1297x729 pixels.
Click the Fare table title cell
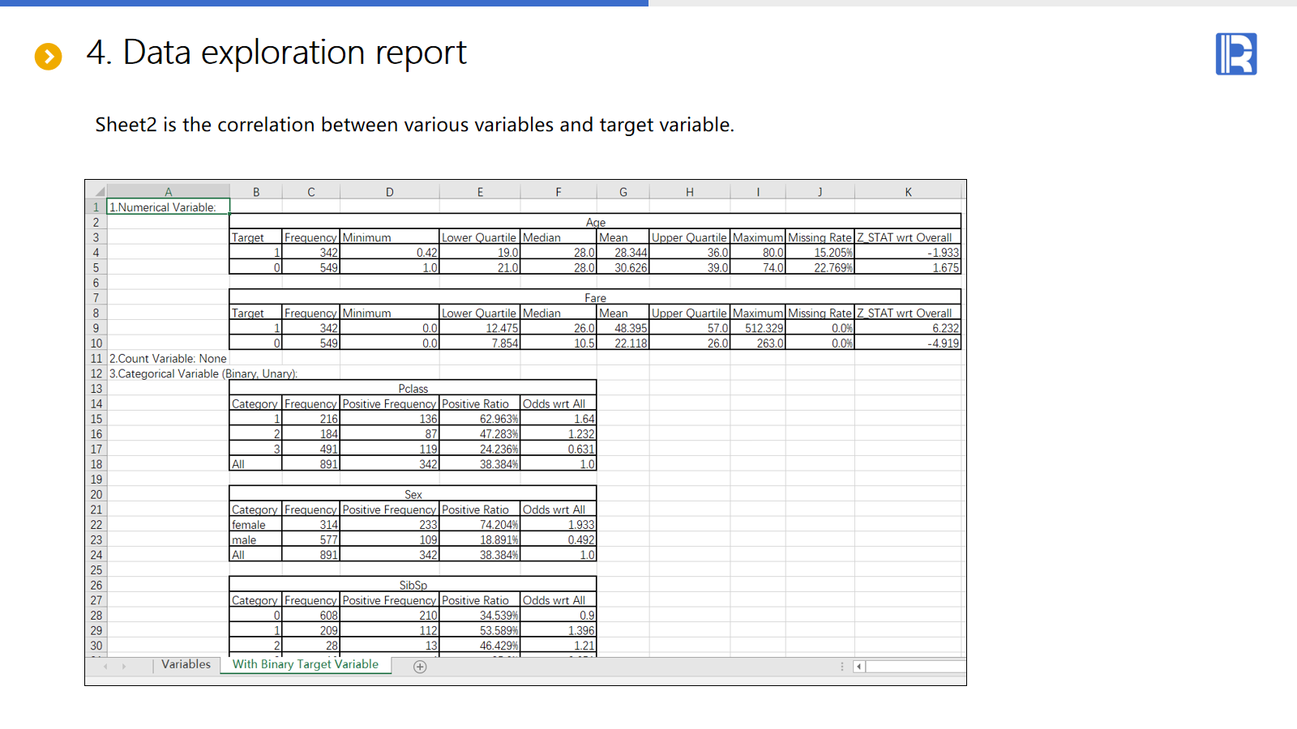[x=595, y=298]
